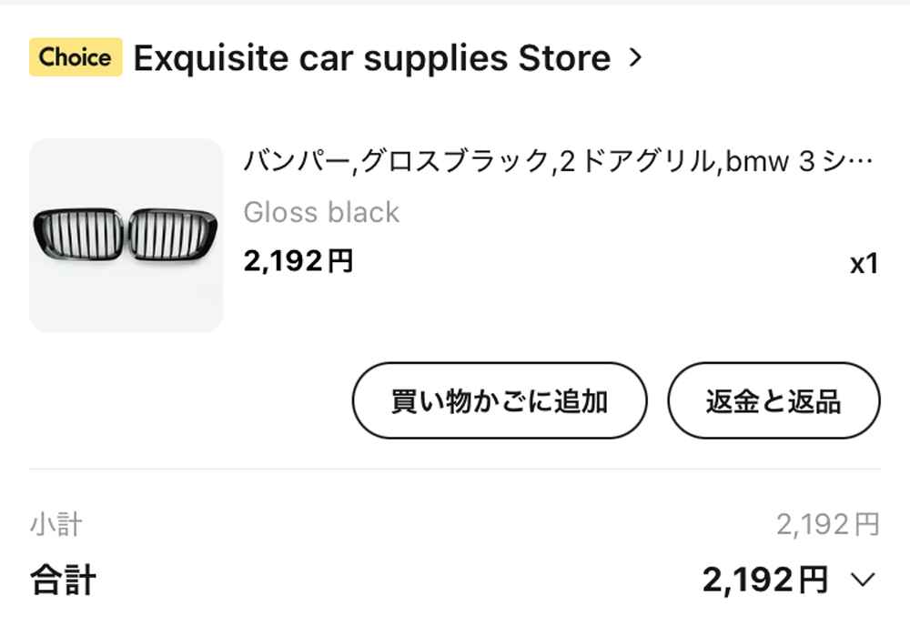Click the yellow Choice badge
The width and height of the screenshot is (910, 636).
coord(76,57)
